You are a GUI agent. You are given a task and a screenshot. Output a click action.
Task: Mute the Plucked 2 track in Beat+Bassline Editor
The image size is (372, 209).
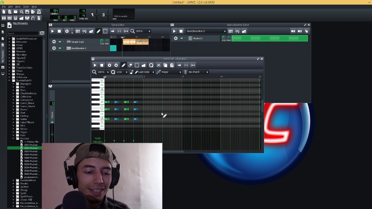[182, 38]
